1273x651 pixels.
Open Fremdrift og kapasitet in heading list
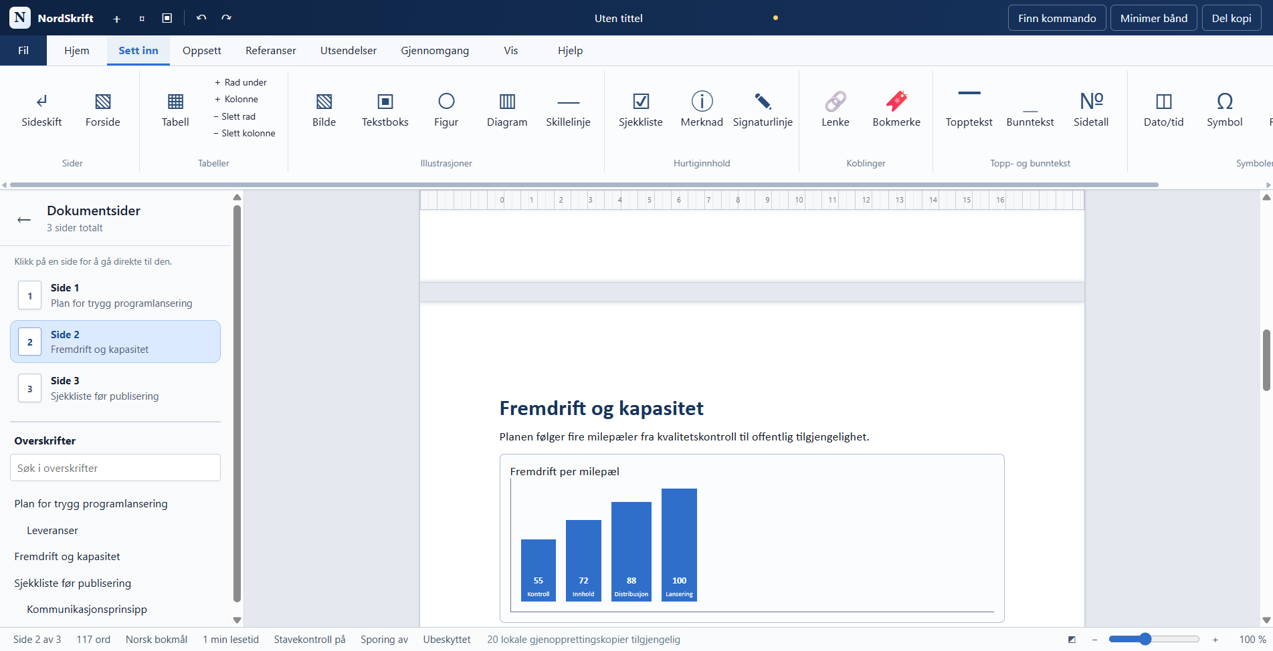68,557
